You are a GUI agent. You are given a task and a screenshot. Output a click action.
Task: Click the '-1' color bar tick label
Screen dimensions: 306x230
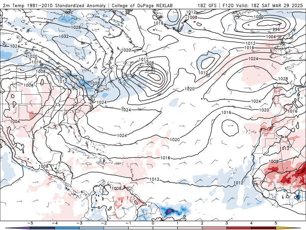[128, 223]
